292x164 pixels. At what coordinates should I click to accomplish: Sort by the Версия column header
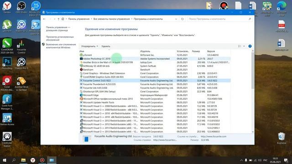218,51
